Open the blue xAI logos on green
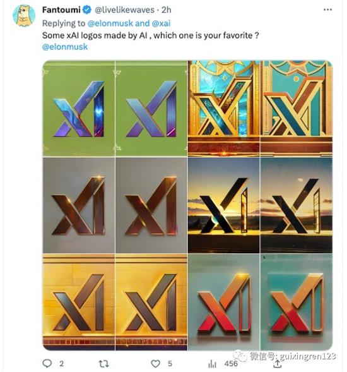 click(x=115, y=109)
